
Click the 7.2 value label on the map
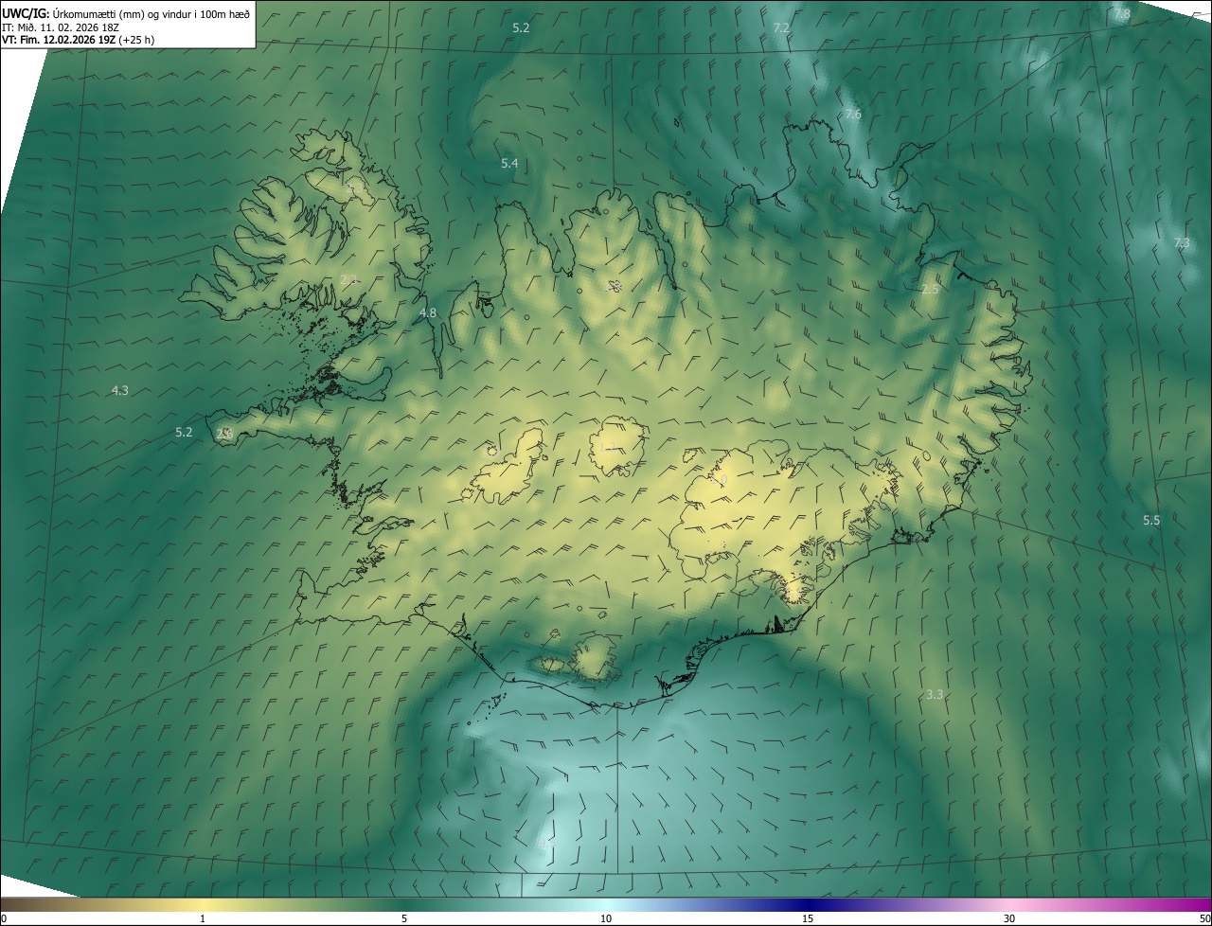pyautogui.click(x=781, y=28)
